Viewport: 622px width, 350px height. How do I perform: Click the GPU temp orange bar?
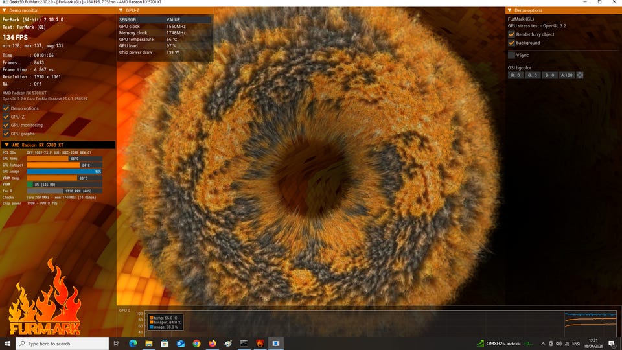pos(64,159)
